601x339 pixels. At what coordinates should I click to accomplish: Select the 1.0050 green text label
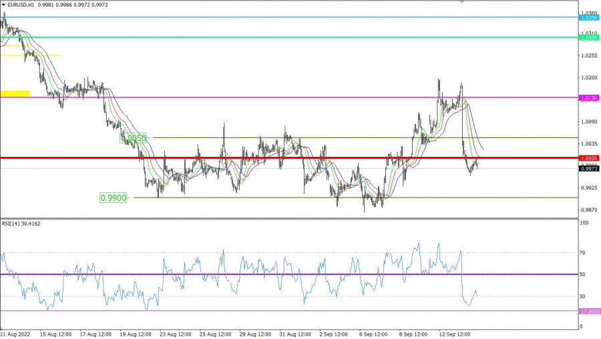coord(133,138)
